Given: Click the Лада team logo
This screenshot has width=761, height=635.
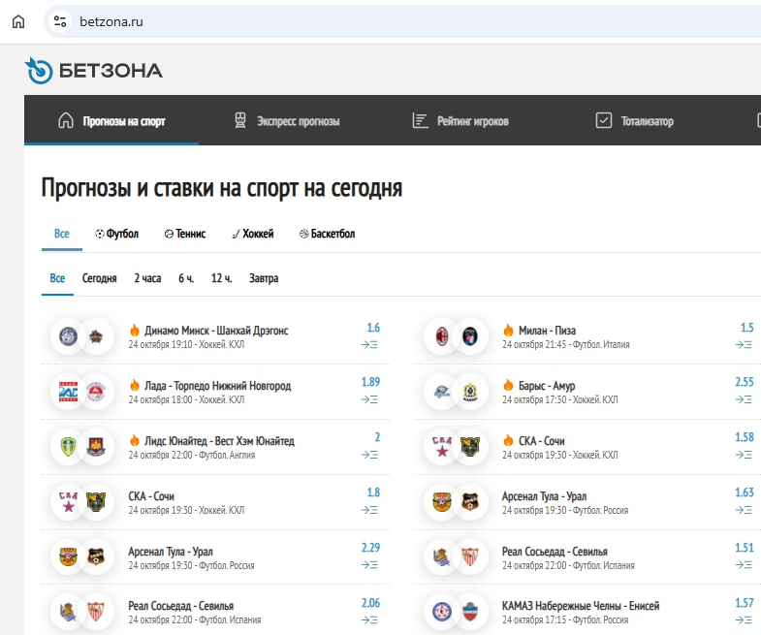Looking at the screenshot, I should pos(69,392).
